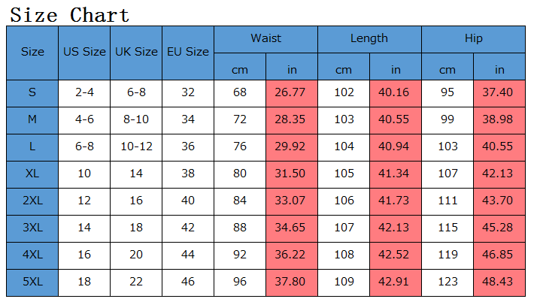Select the "S" size row label

(x=32, y=92)
